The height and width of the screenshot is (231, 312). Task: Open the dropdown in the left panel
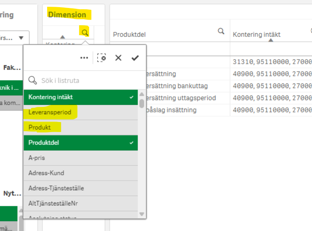[21, 38]
